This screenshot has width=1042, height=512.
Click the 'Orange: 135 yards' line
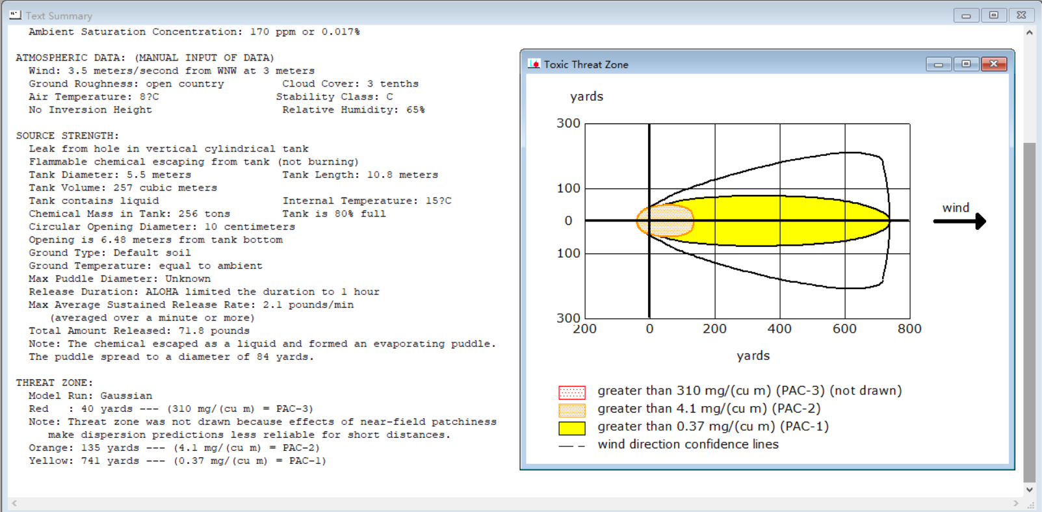coord(174,448)
